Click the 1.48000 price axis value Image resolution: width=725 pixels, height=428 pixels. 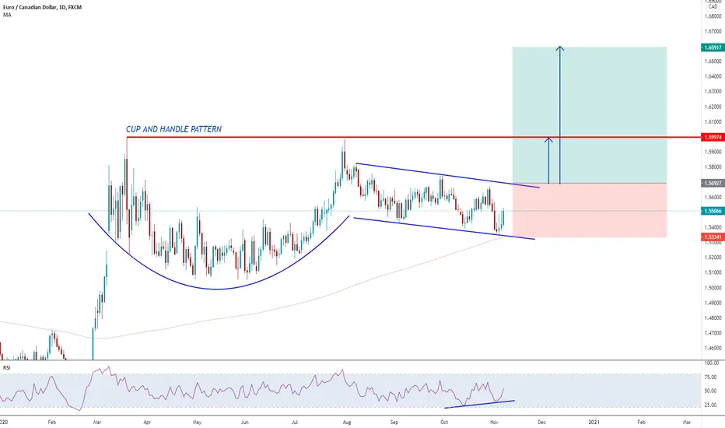[713, 317]
